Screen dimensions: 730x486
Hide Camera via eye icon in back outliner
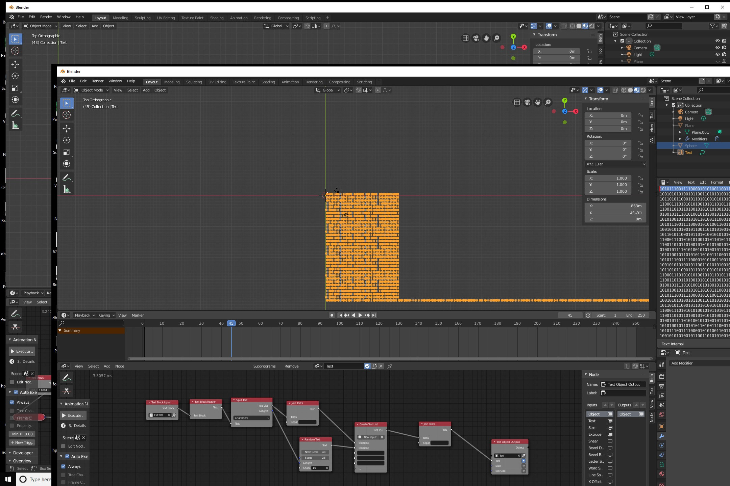click(x=717, y=48)
